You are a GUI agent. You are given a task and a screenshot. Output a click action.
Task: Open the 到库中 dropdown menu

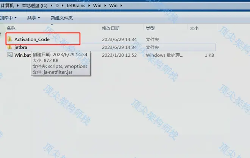click(x=8, y=18)
